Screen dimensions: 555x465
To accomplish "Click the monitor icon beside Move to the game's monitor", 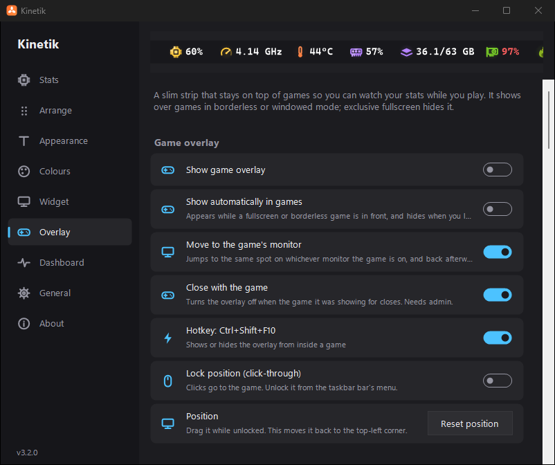I will pos(167,253).
